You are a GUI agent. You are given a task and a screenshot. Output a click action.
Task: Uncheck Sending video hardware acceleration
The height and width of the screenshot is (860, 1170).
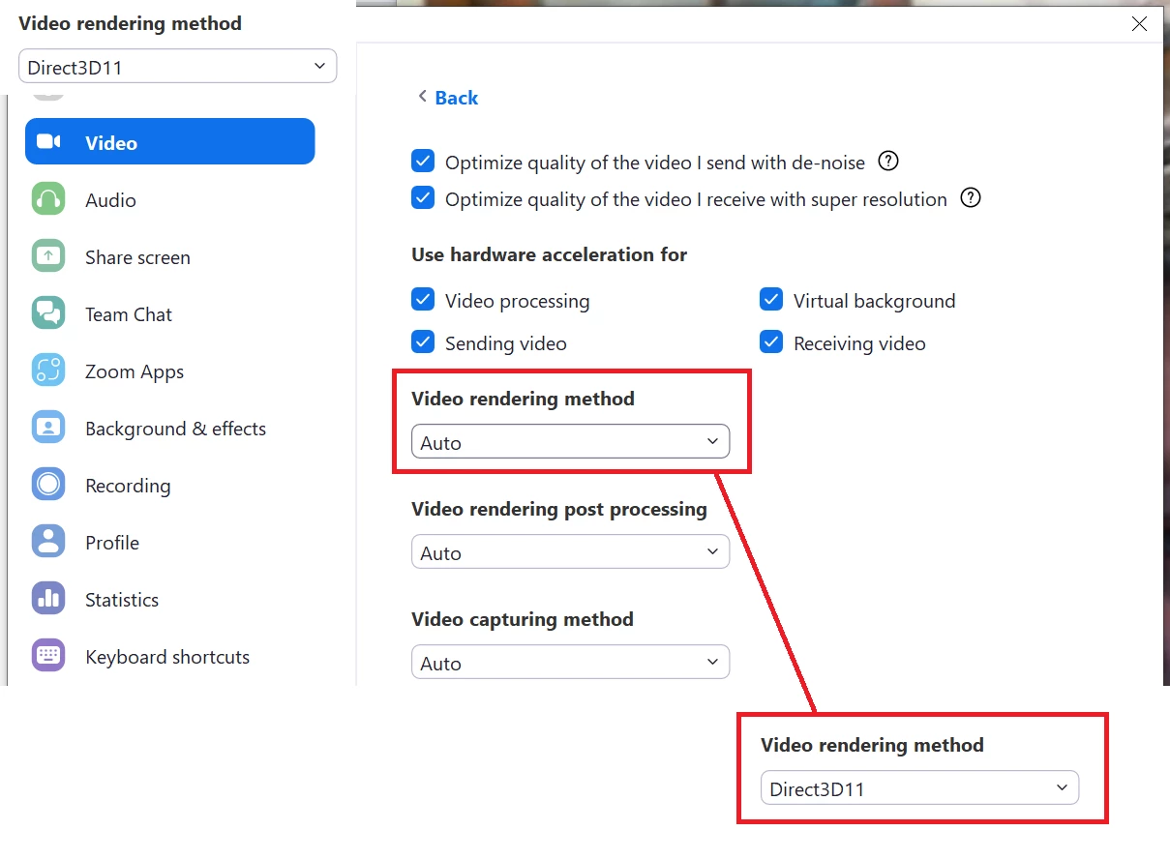tap(423, 342)
